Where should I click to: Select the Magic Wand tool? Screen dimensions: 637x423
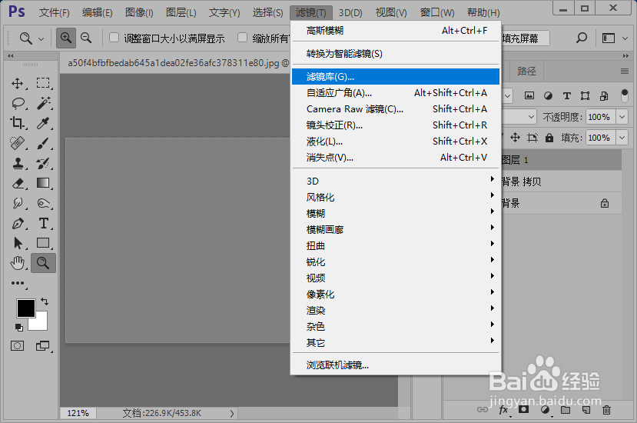44,103
